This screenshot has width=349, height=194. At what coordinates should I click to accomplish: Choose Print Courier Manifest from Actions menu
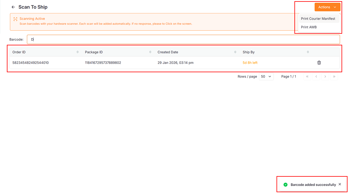318,19
